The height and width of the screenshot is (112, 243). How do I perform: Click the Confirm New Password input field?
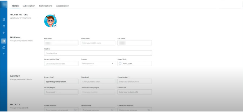pyautogui.click(x=135, y=109)
